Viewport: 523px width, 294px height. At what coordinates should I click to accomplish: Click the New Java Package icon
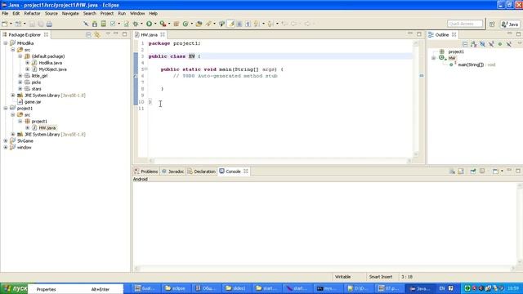click(177, 24)
